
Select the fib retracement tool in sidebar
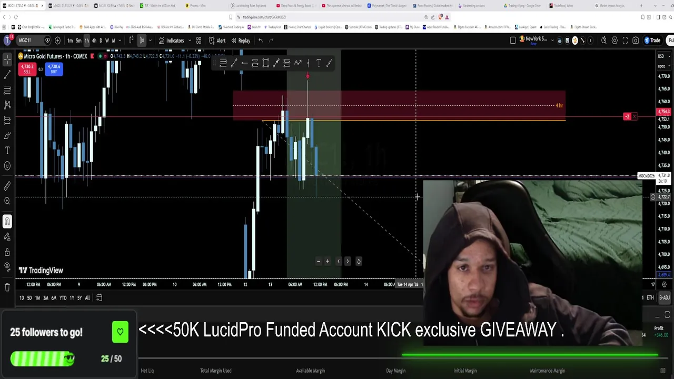[x=7, y=89]
